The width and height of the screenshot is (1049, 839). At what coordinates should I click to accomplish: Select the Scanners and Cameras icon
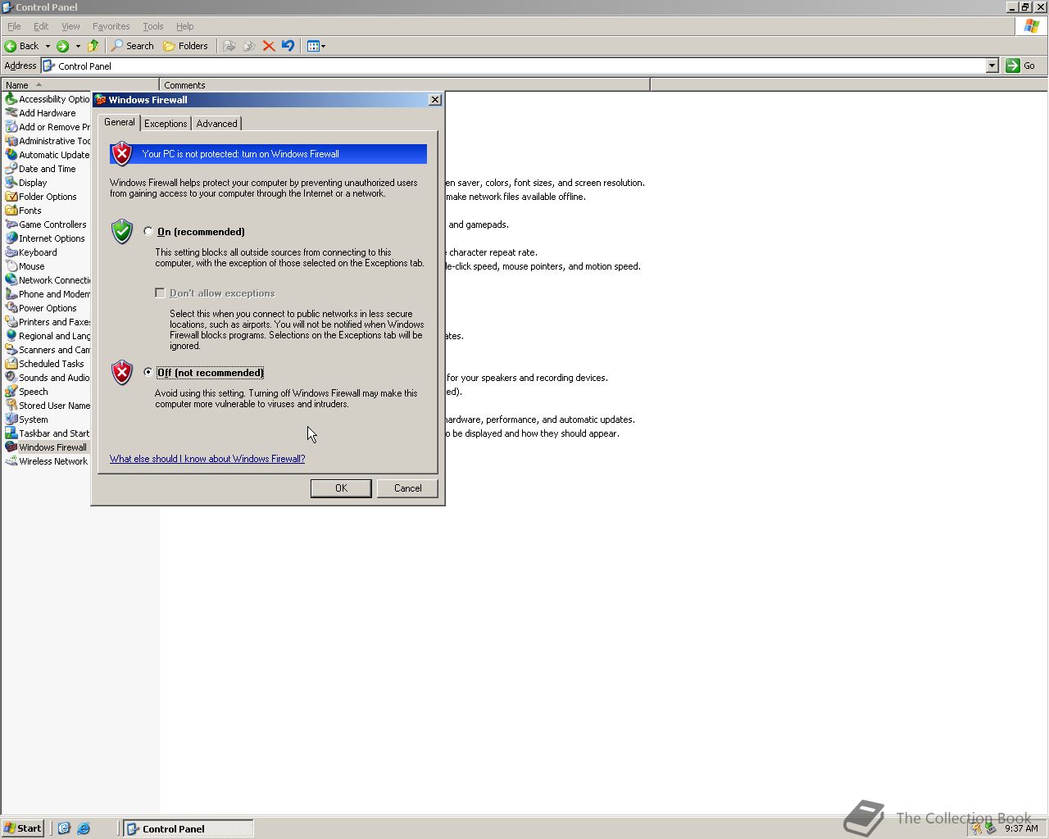tap(11, 350)
